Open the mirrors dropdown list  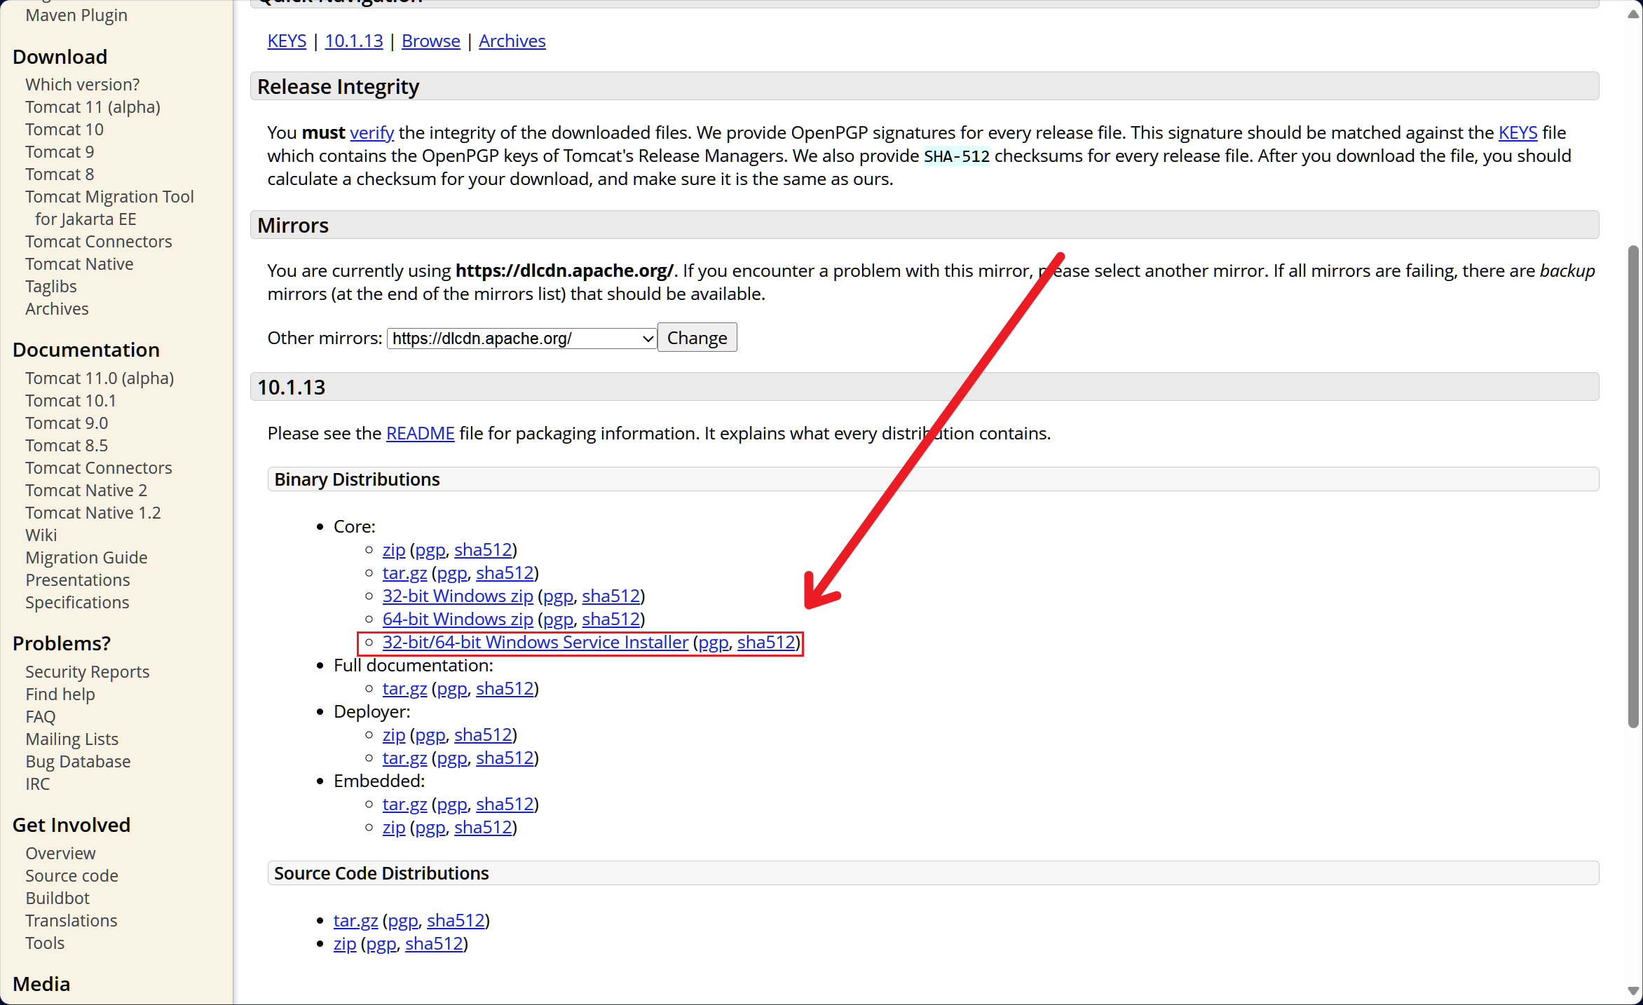point(521,339)
